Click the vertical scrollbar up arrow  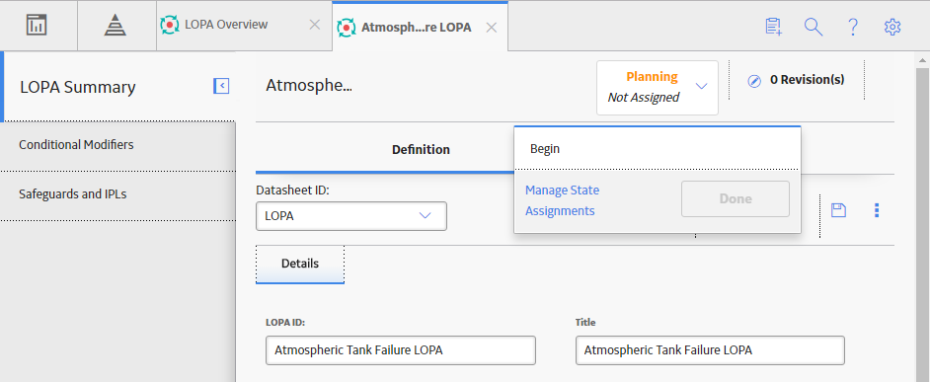[x=923, y=60]
